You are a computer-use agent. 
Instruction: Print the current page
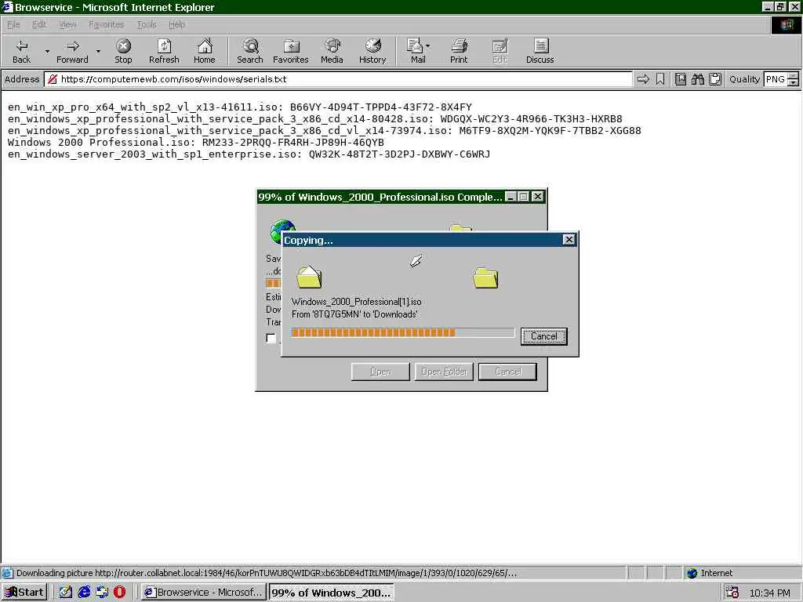(x=459, y=51)
